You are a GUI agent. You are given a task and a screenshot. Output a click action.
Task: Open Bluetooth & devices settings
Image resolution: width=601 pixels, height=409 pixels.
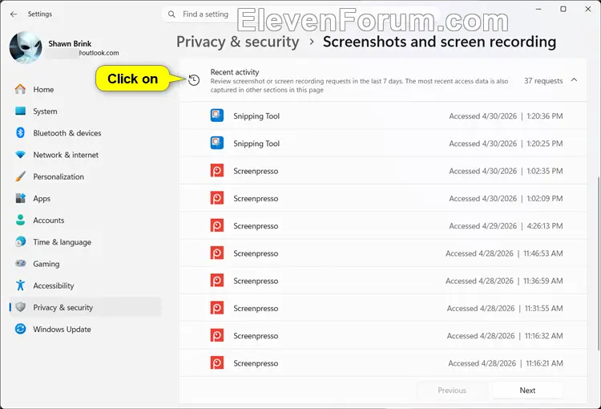85,133
